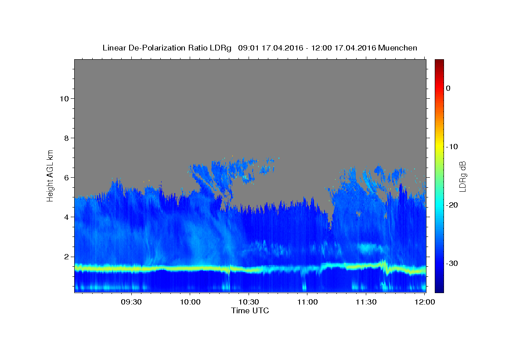Click the 10:00 time axis label
The image size is (527, 351).
tap(190, 302)
